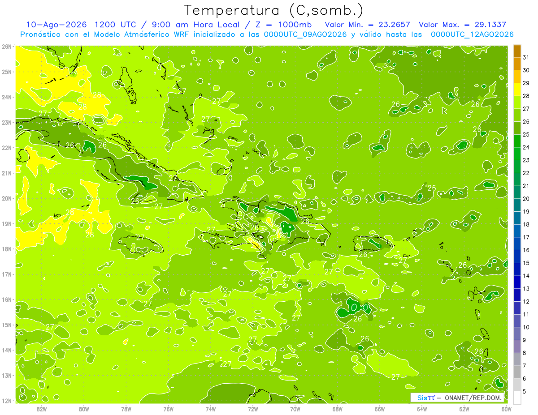The height and width of the screenshot is (415, 538).
Task: Click the longitude label 72W
Action: (253, 409)
